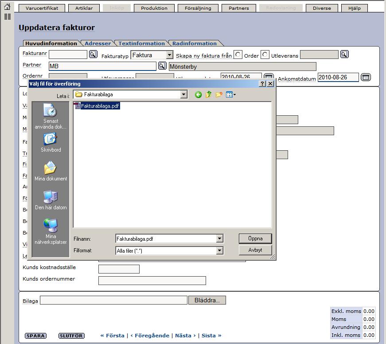Click the Bilaga file path field
386x344 pixels.
point(113,301)
